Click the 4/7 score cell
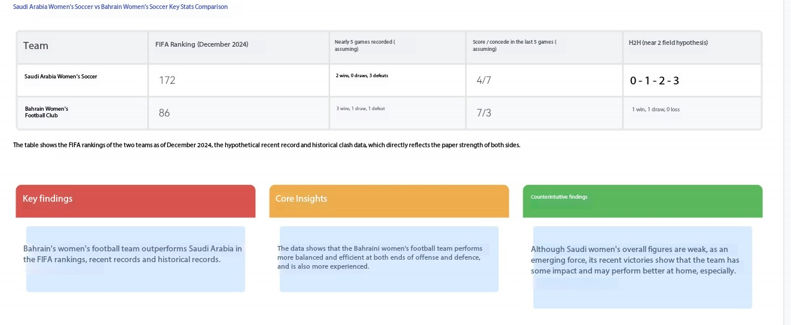This screenshot has width=791, height=325. (x=484, y=80)
